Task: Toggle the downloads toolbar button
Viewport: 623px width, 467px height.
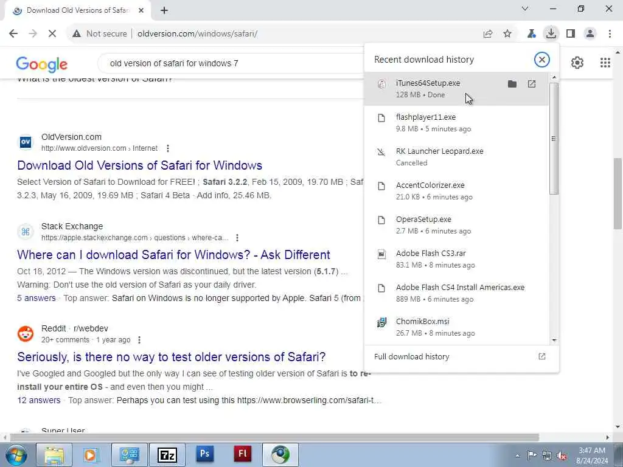Action: [551, 33]
